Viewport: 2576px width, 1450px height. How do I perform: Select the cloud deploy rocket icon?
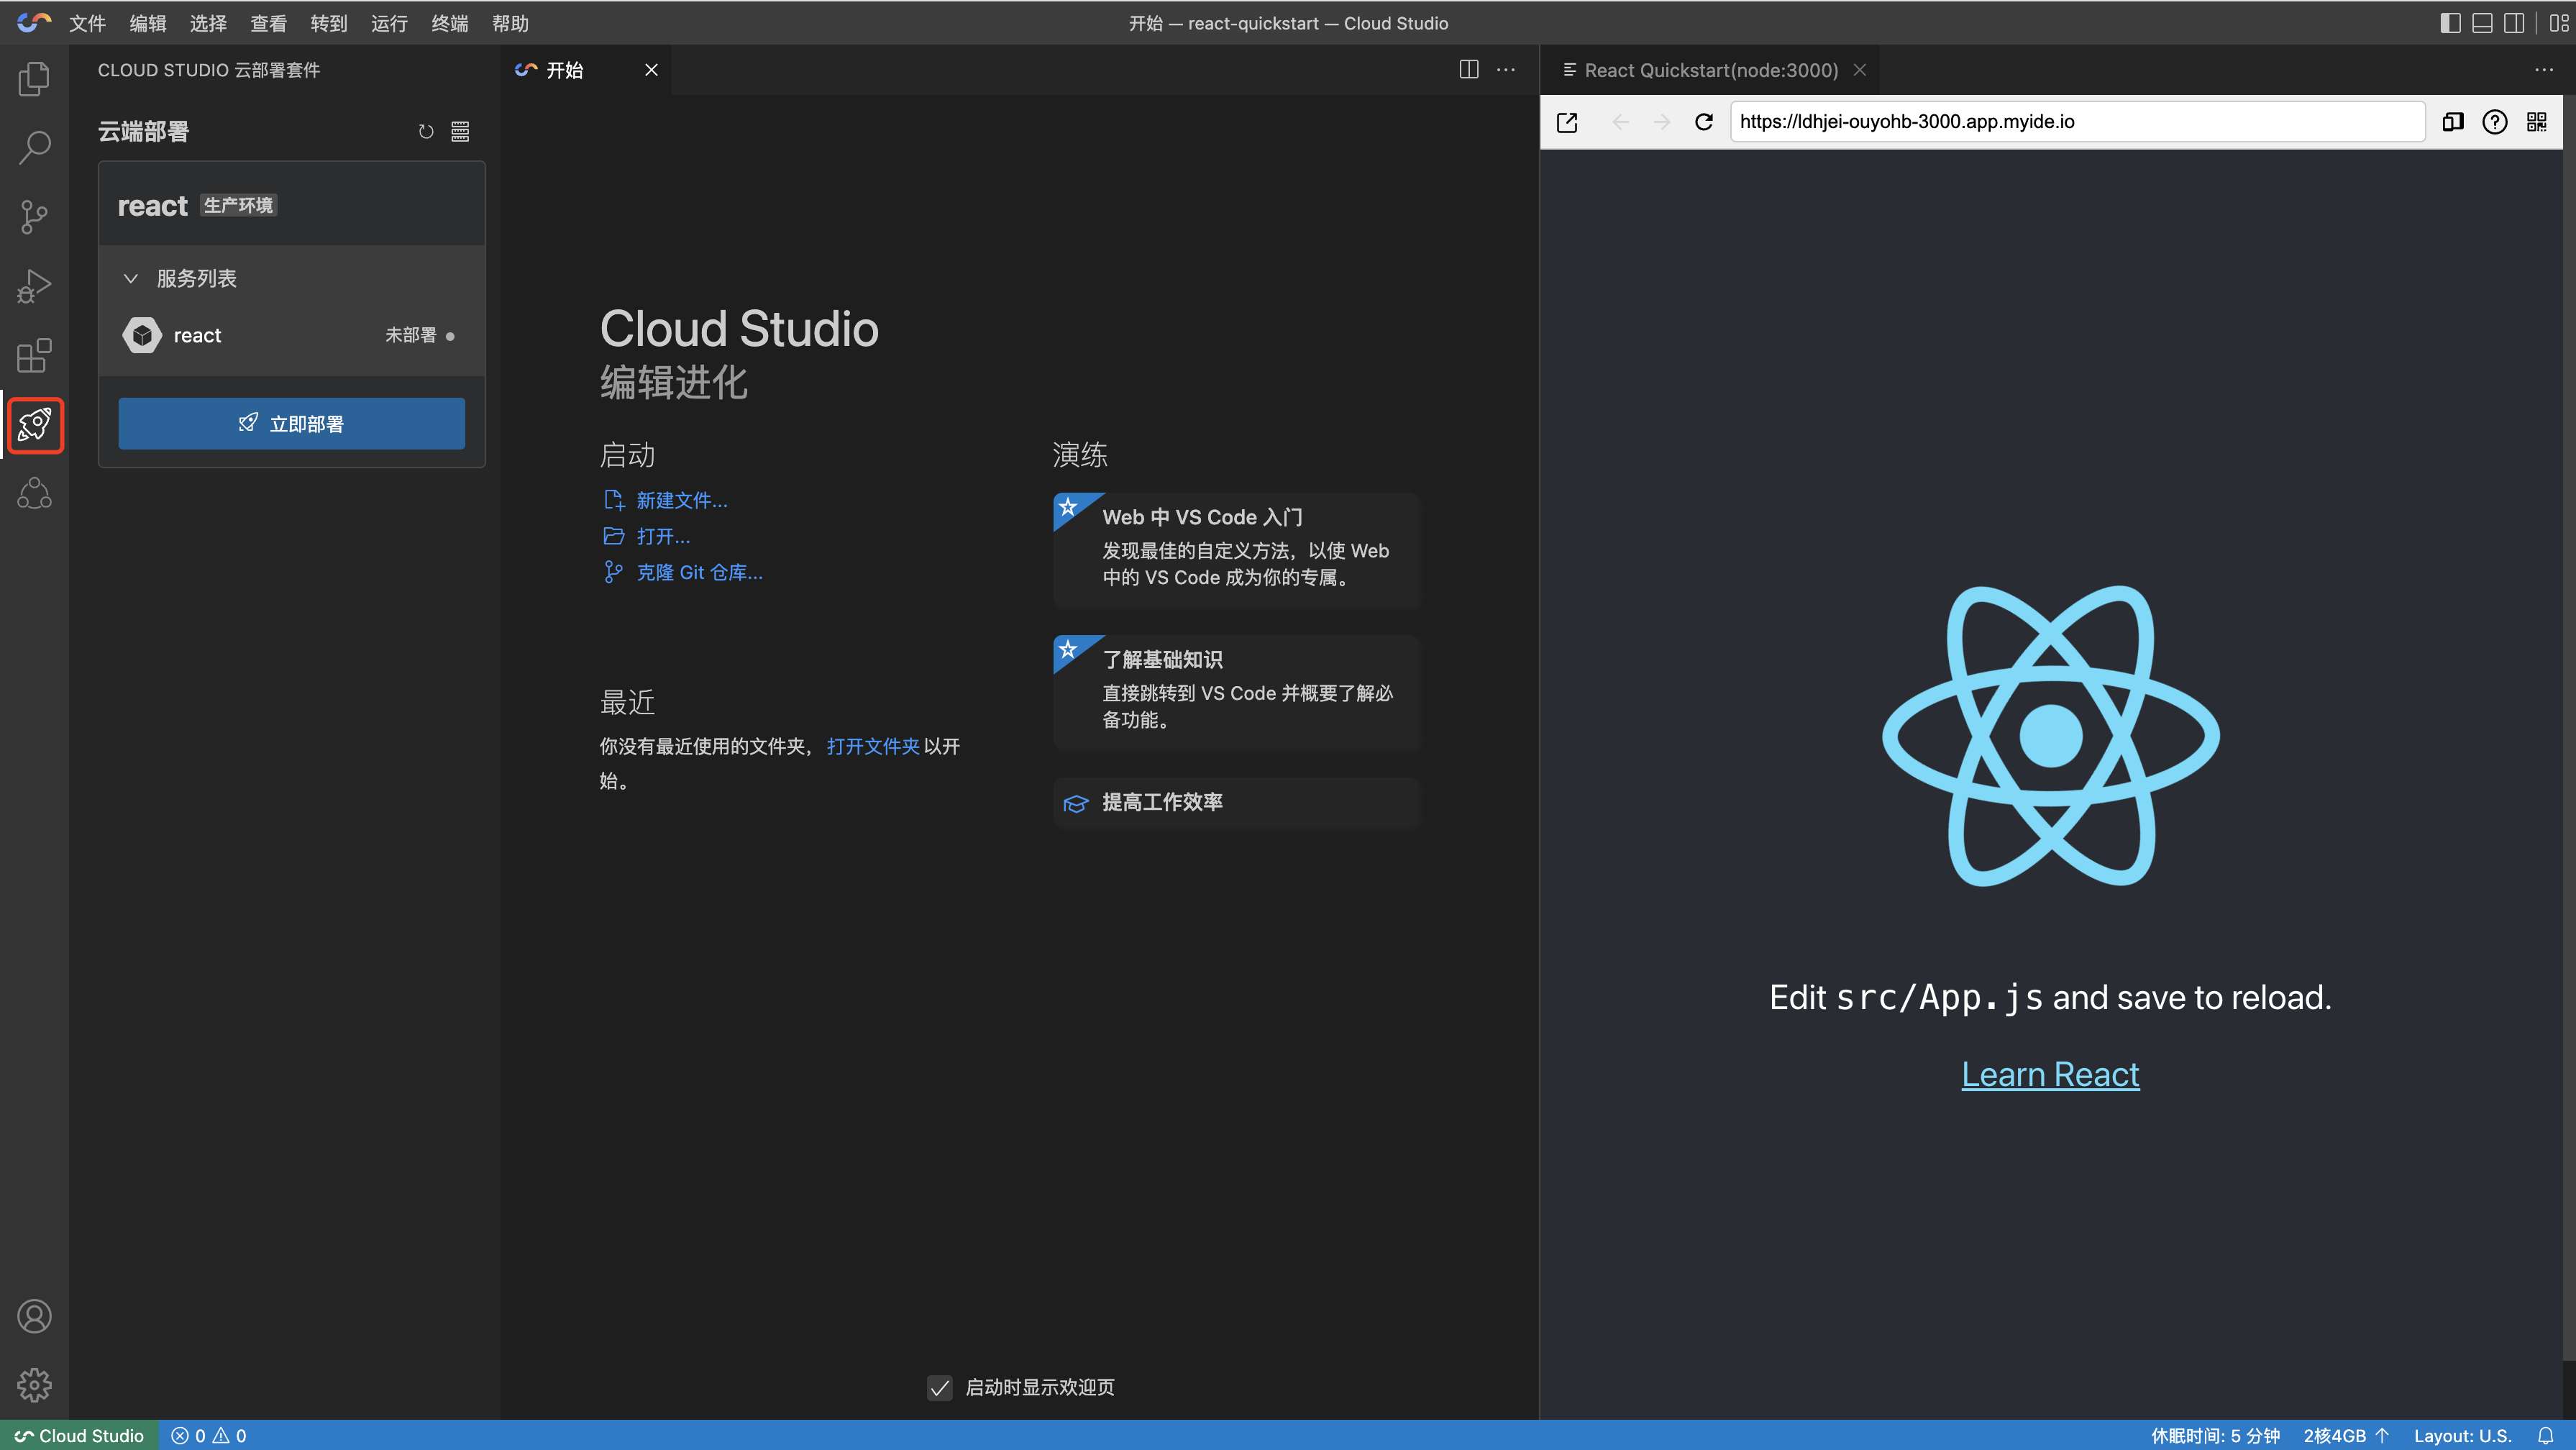(35, 425)
